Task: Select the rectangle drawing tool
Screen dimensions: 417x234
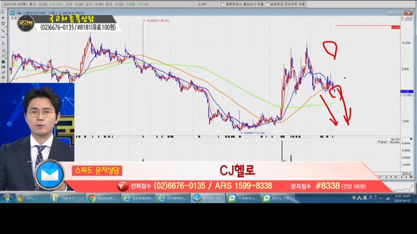Action: (3, 56)
